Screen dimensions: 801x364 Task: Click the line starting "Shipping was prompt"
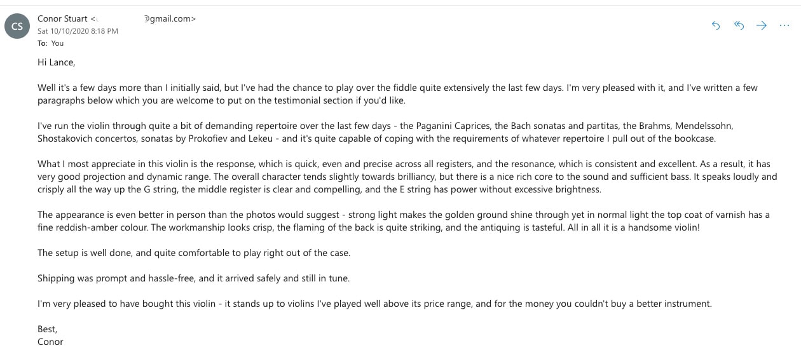193,278
